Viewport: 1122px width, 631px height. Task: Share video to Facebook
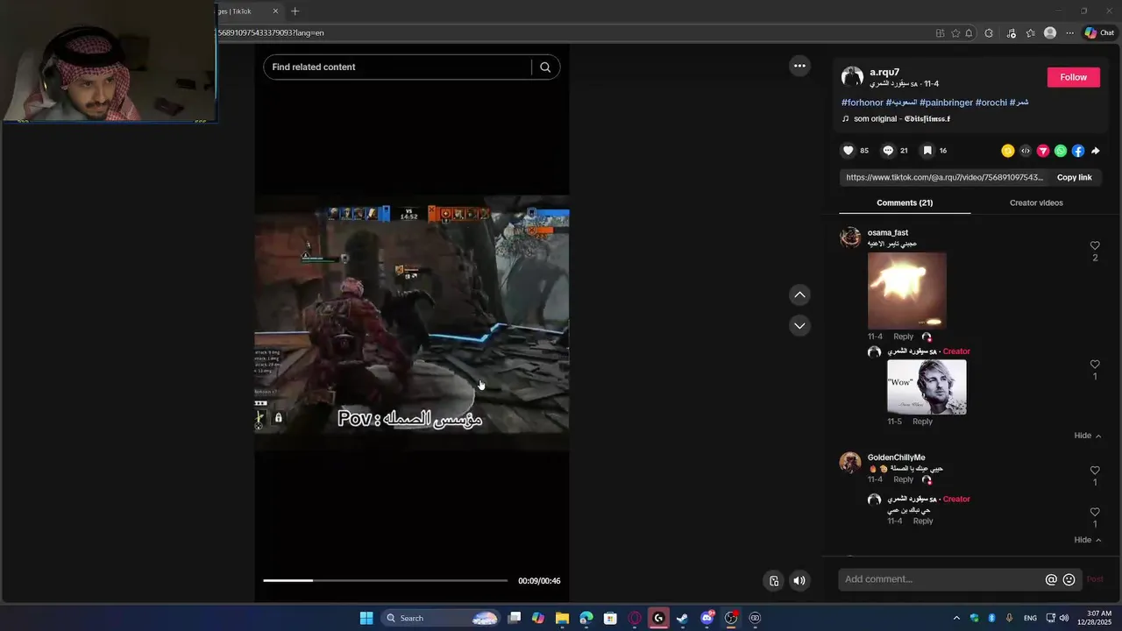[1078, 151]
